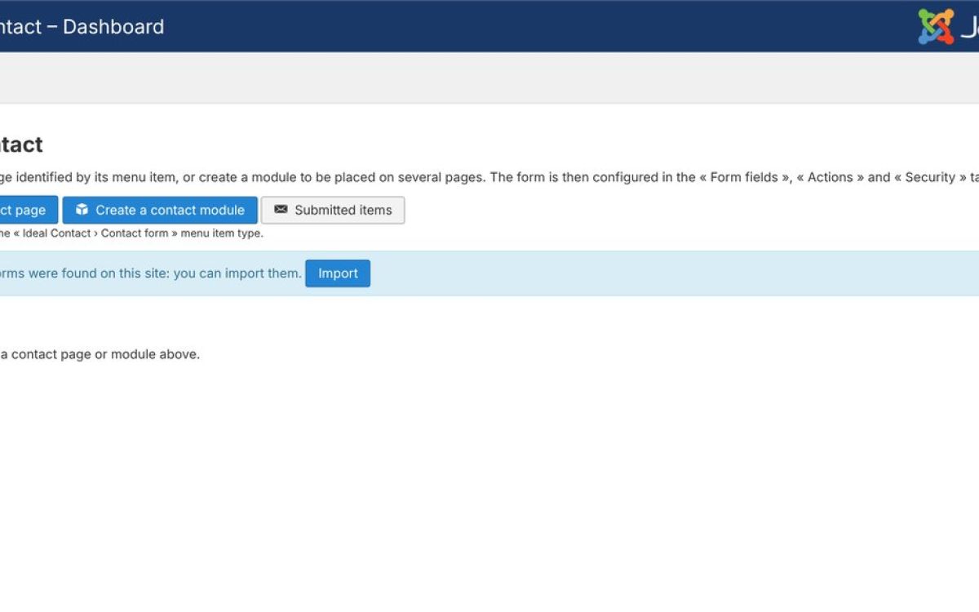This screenshot has height=612, width=979.
Task: Click the description text mentioning « Form fields »
Action: tap(489, 177)
